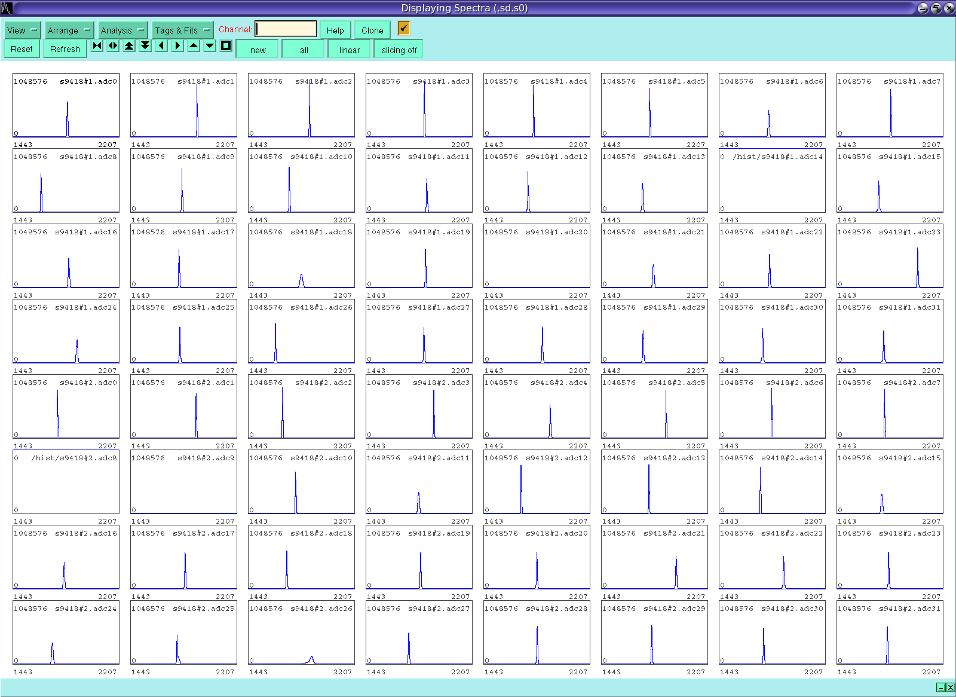
Task: Select the s9418#1.adc20 spectrum panel
Action: [x=537, y=256]
